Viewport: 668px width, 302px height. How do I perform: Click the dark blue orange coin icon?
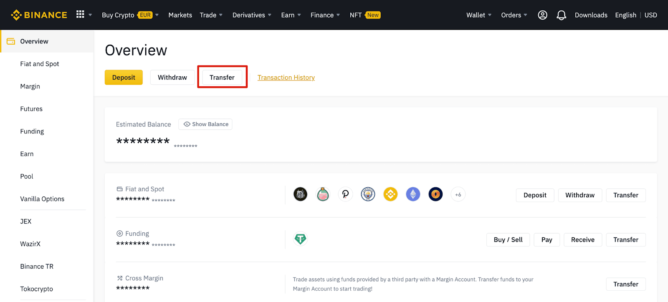pos(436,194)
